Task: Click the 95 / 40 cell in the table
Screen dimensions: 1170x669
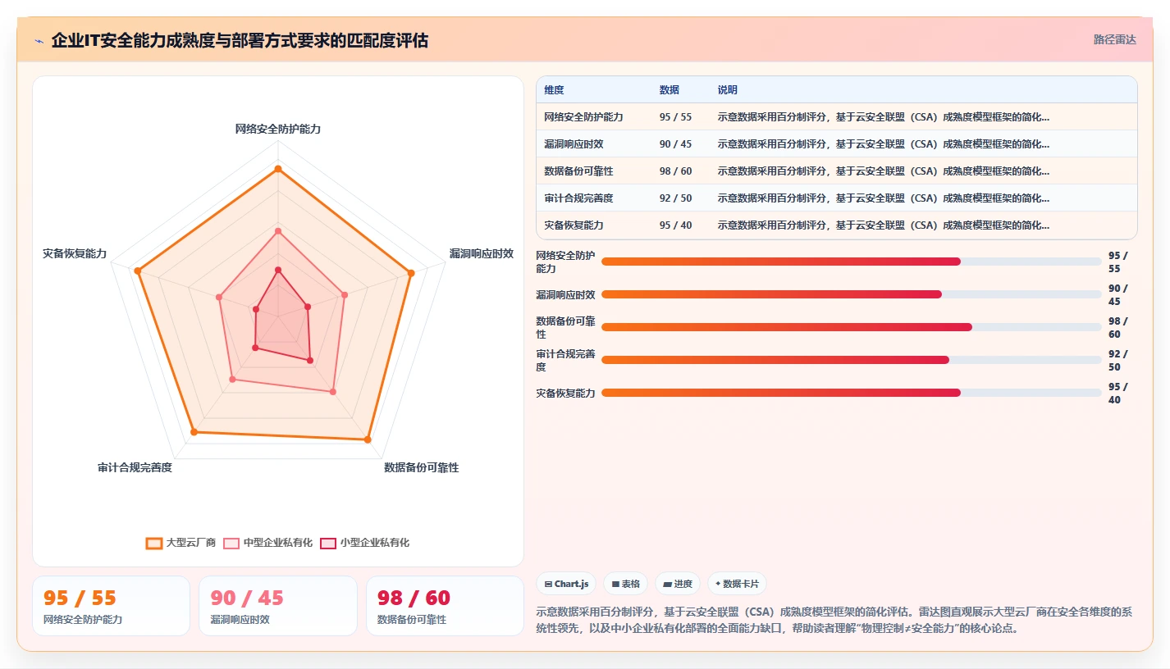Action: tap(675, 225)
